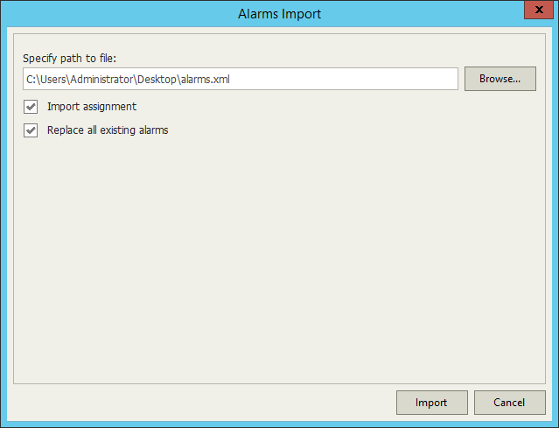Click the 'Replace all existing alarms' label text
The image size is (559, 428).
point(108,130)
